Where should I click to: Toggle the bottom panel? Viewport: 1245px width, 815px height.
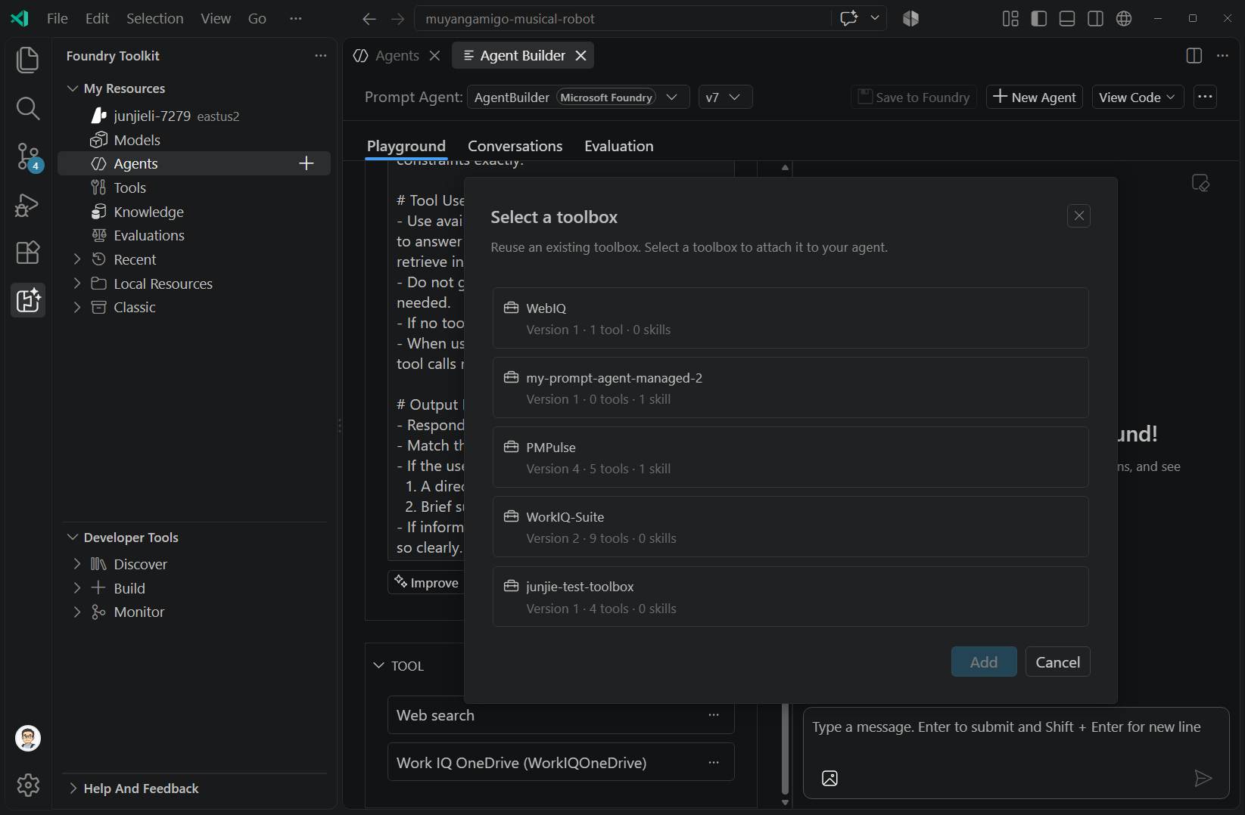tap(1067, 18)
